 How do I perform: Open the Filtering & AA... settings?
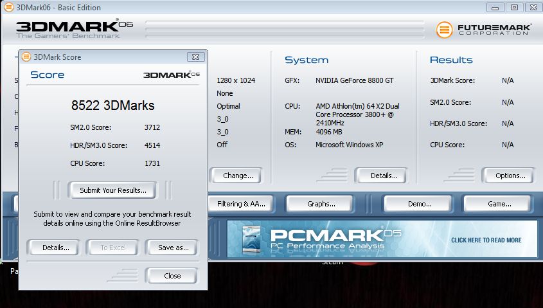point(240,204)
